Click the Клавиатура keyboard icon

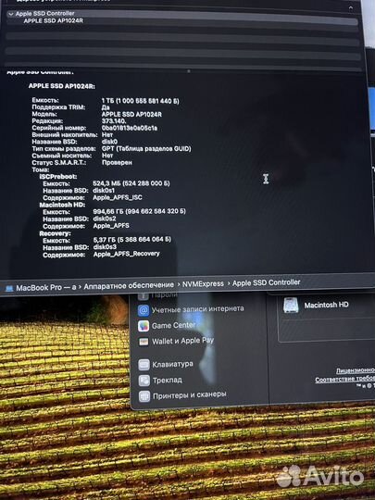click(x=144, y=365)
